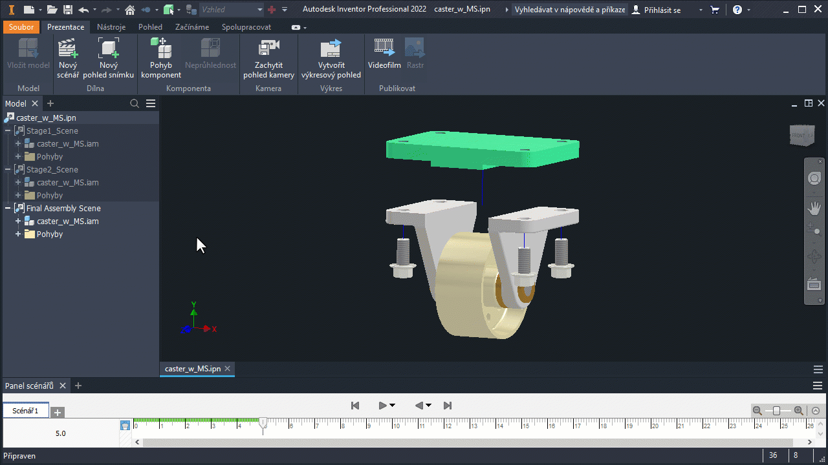Open the shopping cart icon in title bar
Image resolution: width=828 pixels, height=465 pixels.
(715, 10)
